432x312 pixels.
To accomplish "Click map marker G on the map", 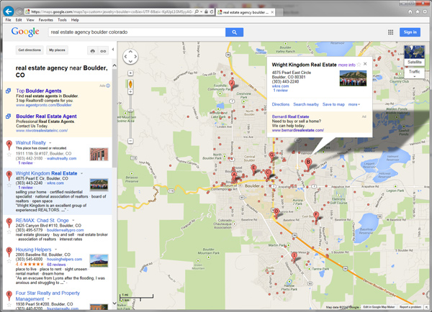I will [271, 156].
